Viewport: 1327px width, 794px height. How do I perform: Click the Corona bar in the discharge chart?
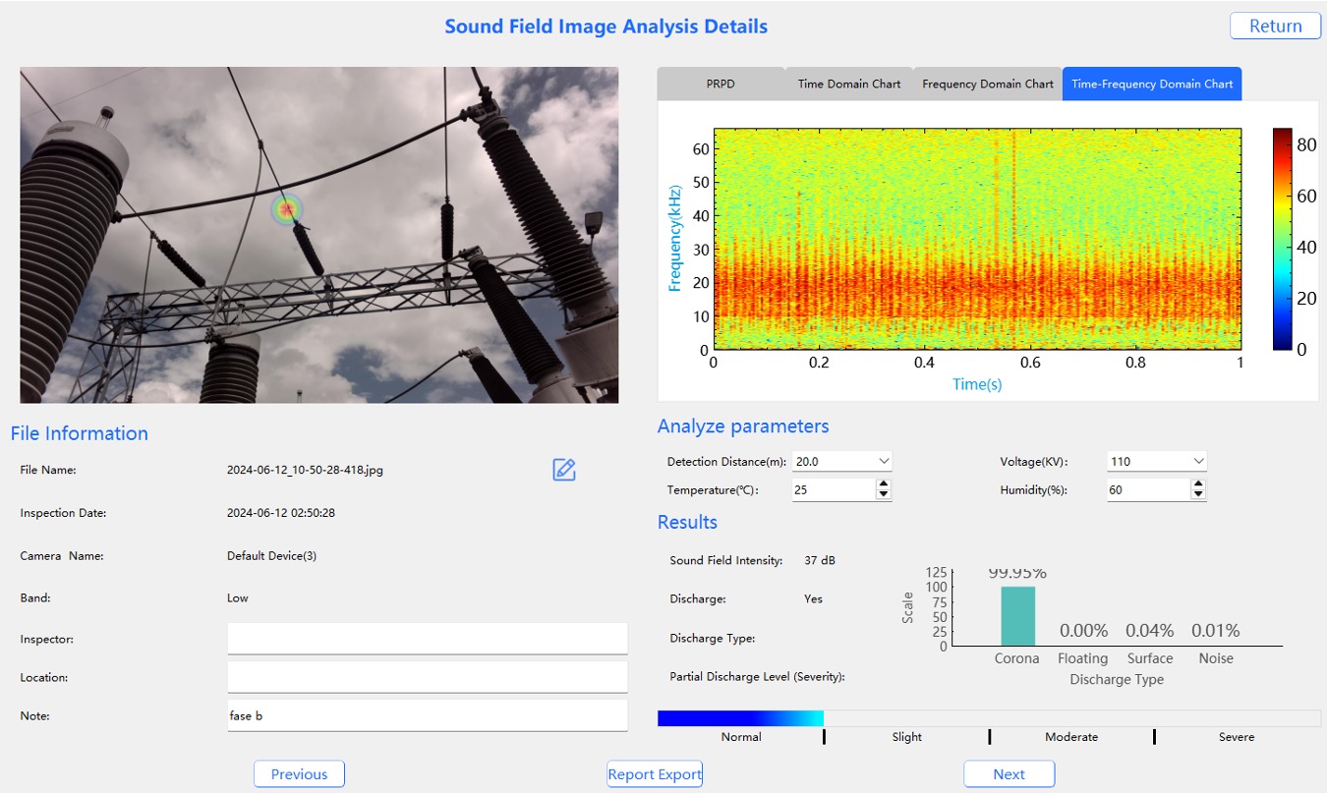[1017, 616]
